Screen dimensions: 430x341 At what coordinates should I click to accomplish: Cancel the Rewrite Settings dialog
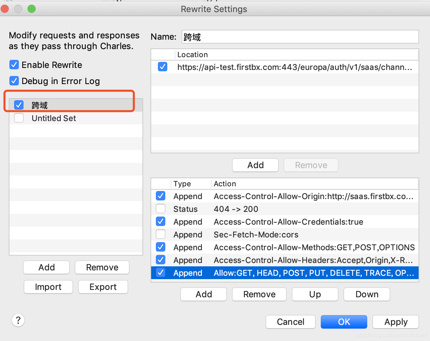tap(291, 322)
